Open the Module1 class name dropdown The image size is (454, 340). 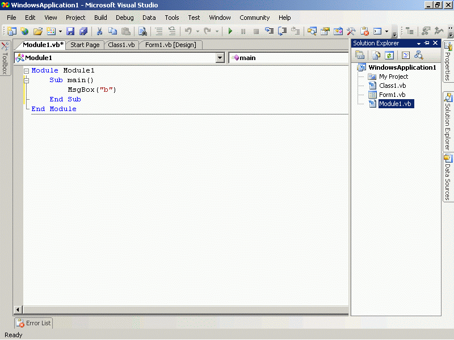[220, 58]
